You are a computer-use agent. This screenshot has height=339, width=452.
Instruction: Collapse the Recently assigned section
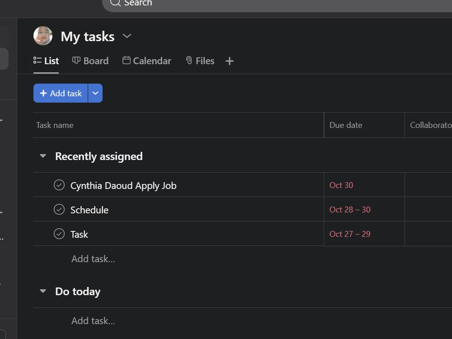coord(43,156)
